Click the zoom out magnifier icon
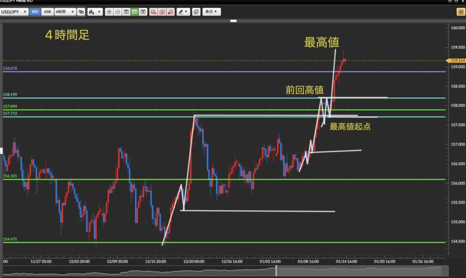466x278 pixels. (117, 12)
